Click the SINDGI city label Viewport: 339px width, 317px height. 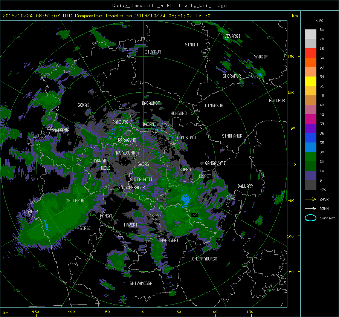tap(192, 45)
